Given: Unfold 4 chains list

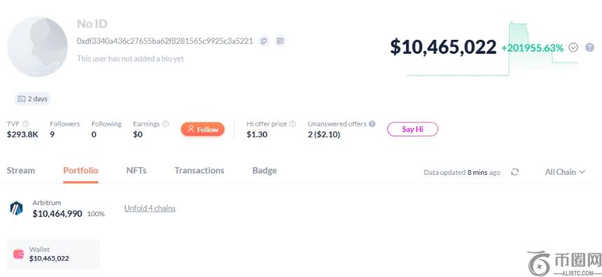Looking at the screenshot, I should click(x=150, y=208).
